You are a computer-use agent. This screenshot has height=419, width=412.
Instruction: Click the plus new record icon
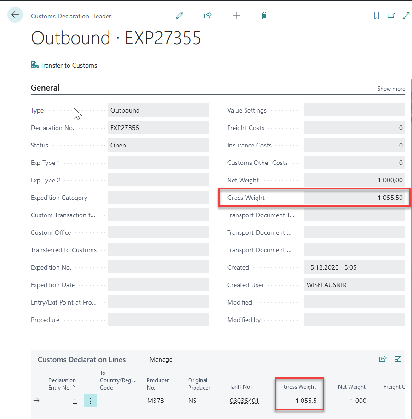pyautogui.click(x=236, y=16)
